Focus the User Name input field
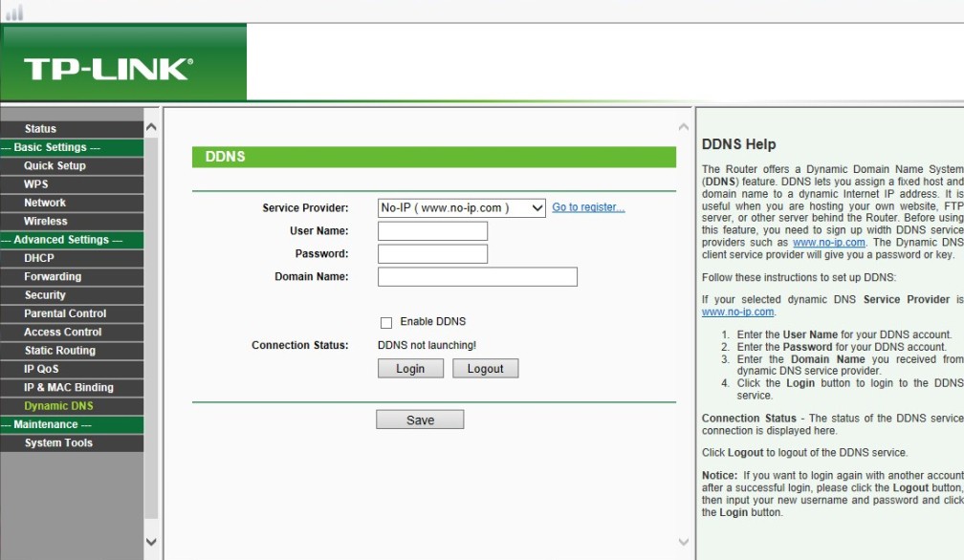Image resolution: width=964 pixels, height=560 pixels. pos(433,231)
